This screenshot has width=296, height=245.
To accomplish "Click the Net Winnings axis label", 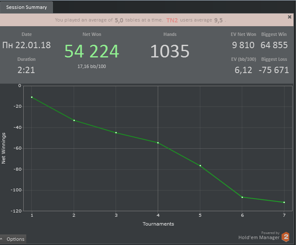I will pyautogui.click(x=3, y=148).
